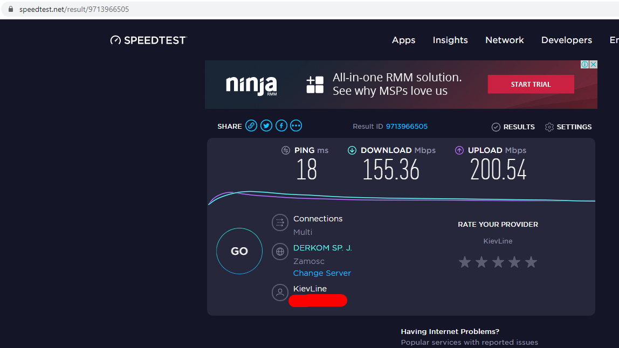Click the ping value 18
Viewport: 619px width, 348px height.
[306, 170]
